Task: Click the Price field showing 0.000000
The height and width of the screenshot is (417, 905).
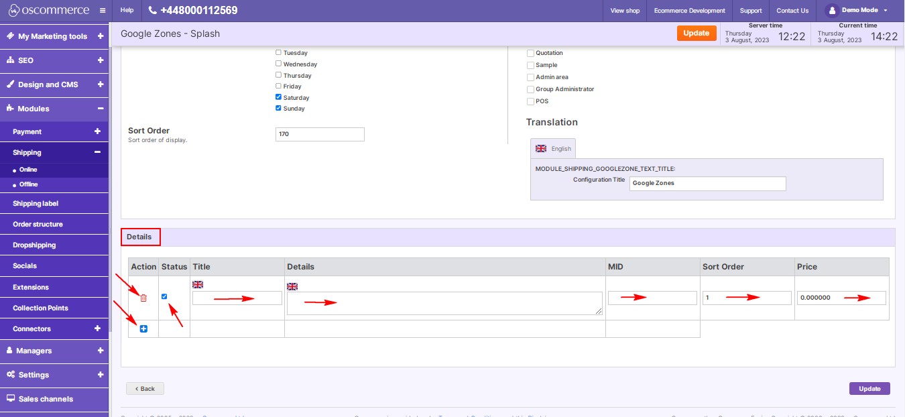Action: (841, 298)
